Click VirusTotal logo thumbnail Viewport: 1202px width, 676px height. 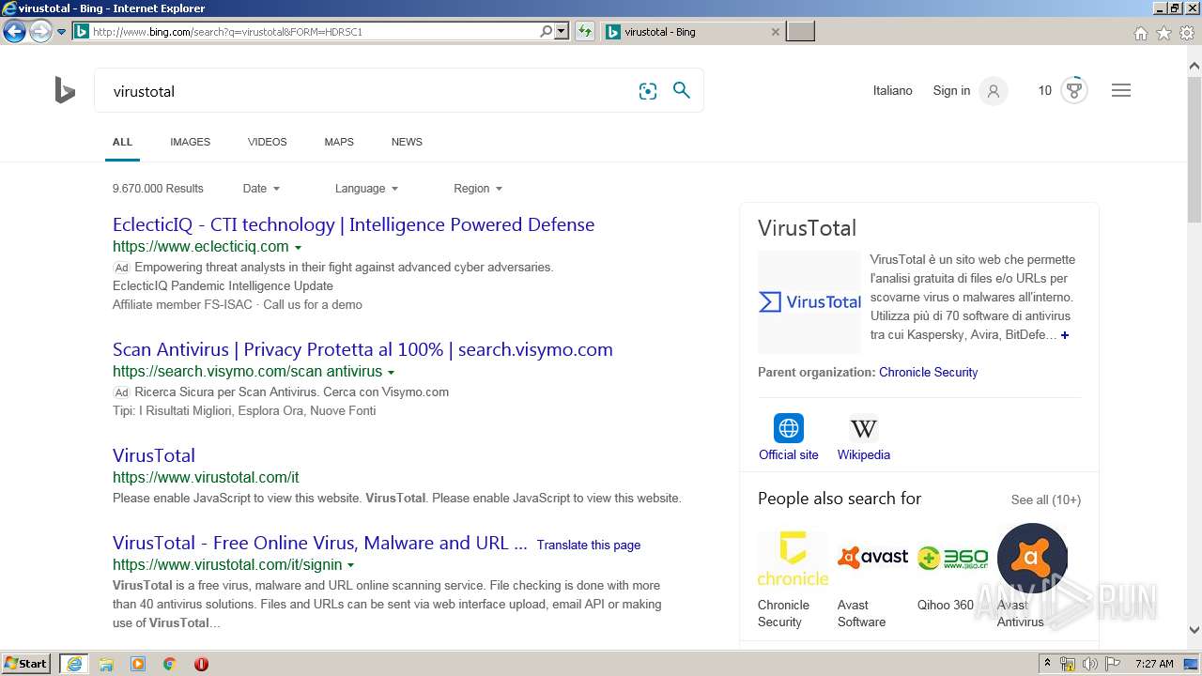[809, 301]
